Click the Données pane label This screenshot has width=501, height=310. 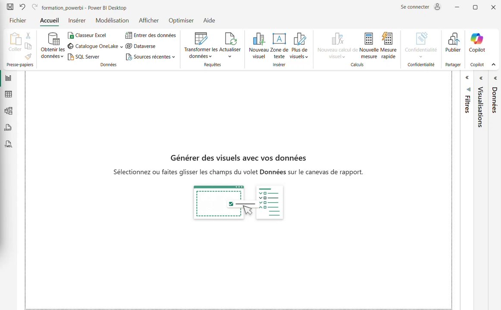pyautogui.click(x=495, y=100)
